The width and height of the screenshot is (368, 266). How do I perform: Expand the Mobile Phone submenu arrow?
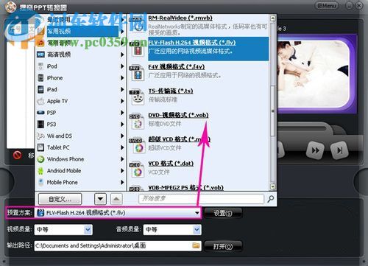122,182
